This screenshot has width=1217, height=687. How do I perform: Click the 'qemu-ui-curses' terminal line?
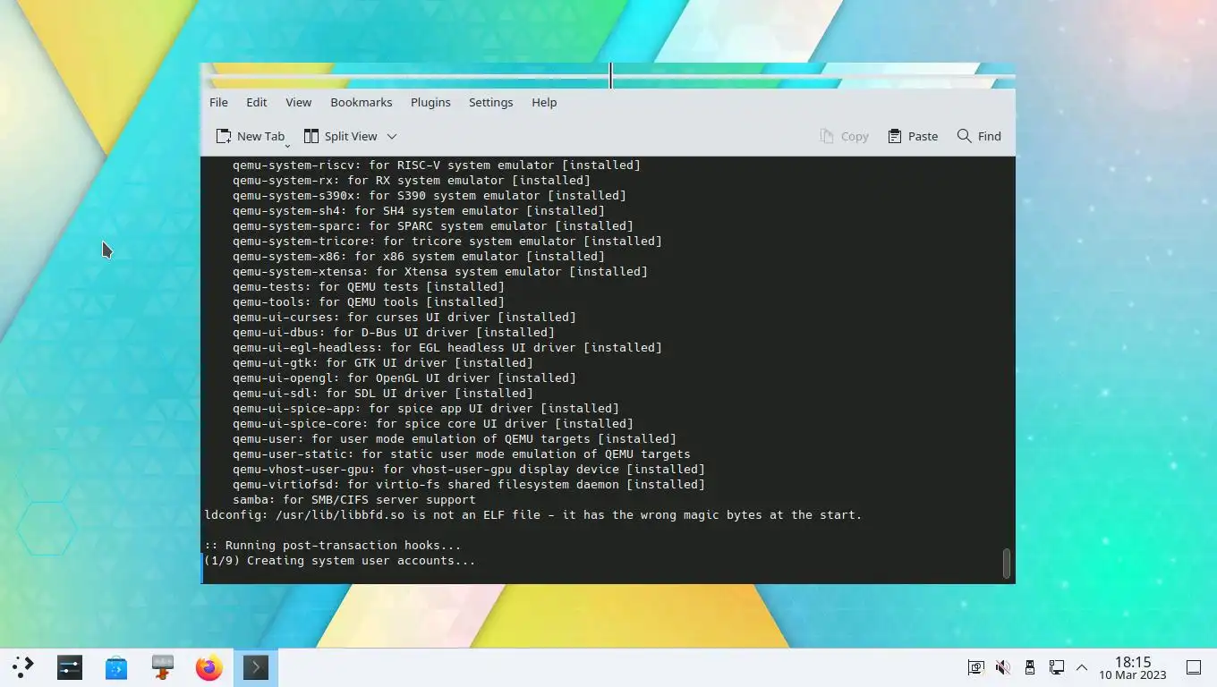click(404, 318)
